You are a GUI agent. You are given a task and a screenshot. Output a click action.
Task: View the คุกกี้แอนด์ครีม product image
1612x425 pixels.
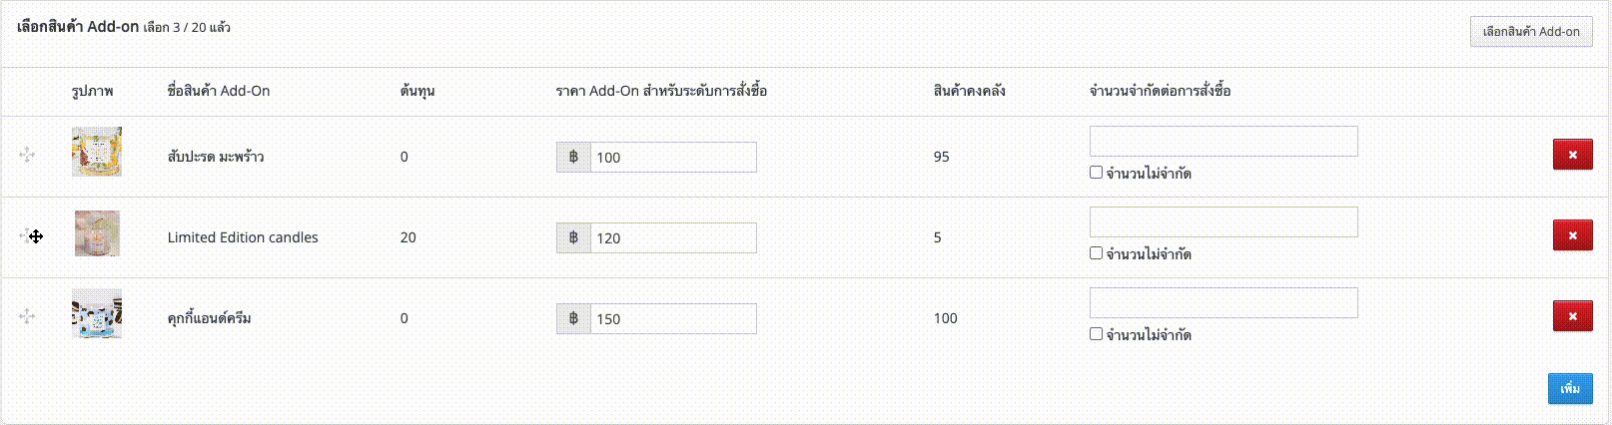[x=97, y=313]
